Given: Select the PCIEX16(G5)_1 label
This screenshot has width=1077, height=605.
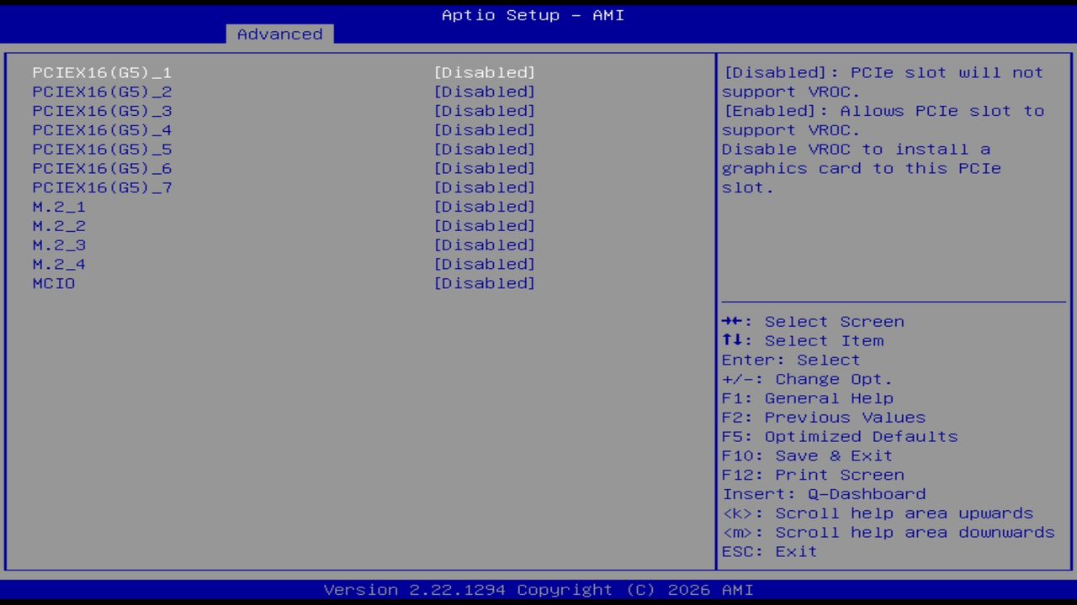Looking at the screenshot, I should pyautogui.click(x=102, y=72).
